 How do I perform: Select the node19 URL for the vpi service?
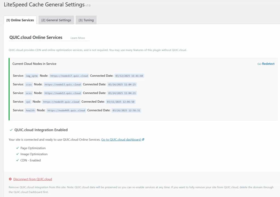(x=61, y=102)
